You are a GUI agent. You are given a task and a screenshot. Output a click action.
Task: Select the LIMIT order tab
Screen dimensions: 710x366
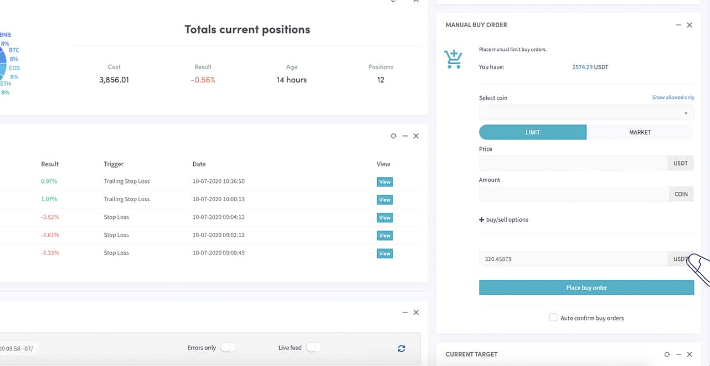click(x=533, y=132)
